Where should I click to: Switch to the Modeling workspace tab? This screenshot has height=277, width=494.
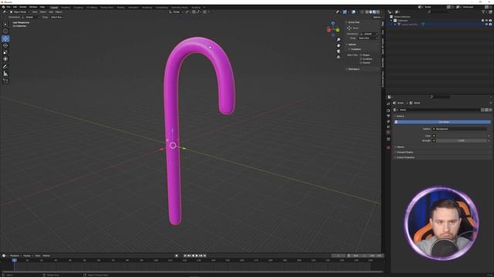click(x=66, y=7)
